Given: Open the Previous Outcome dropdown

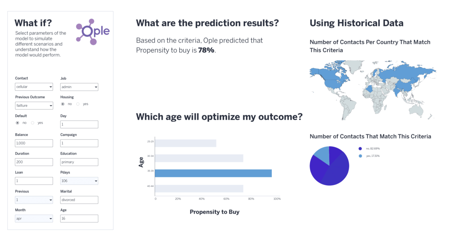Looking at the screenshot, I should (34, 106).
